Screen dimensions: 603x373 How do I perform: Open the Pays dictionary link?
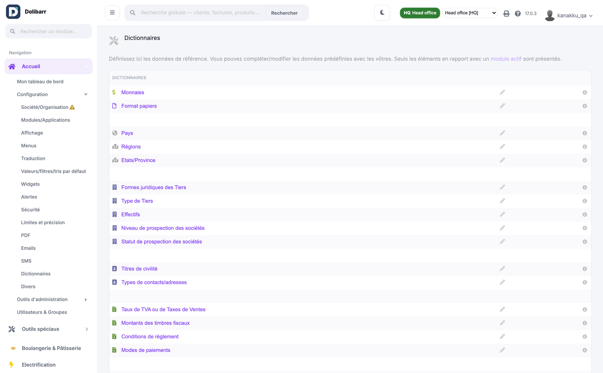click(x=127, y=133)
